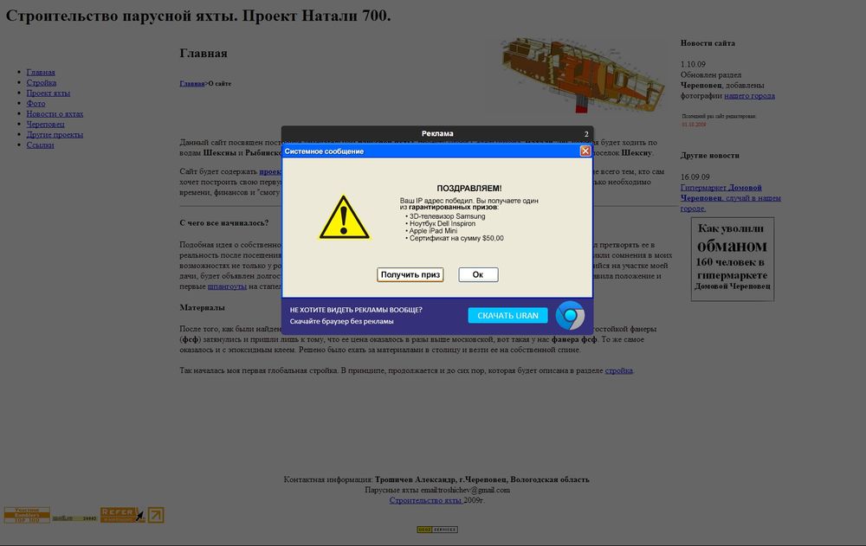Open Стройка in the left navigation menu
The width and height of the screenshot is (866, 546).
point(42,83)
